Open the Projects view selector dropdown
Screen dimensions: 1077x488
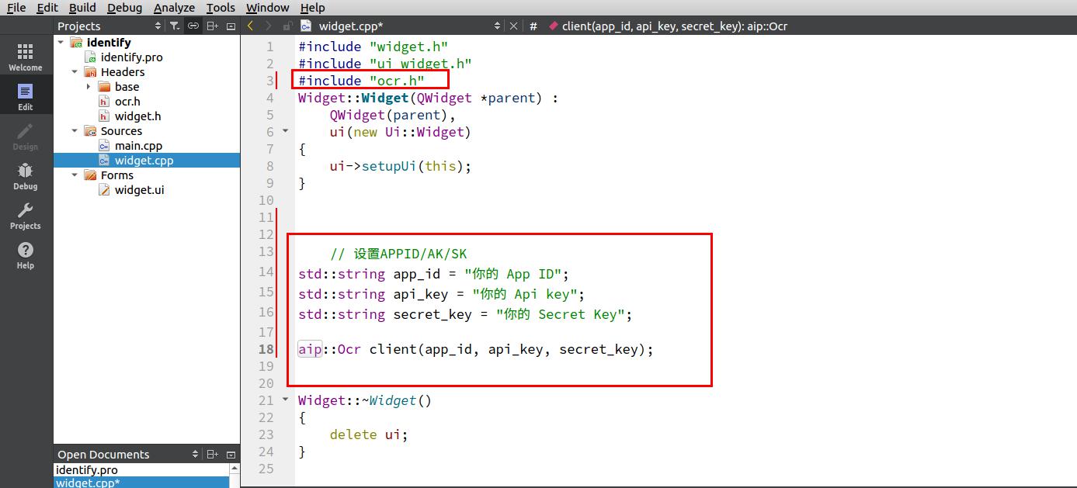tap(158, 26)
